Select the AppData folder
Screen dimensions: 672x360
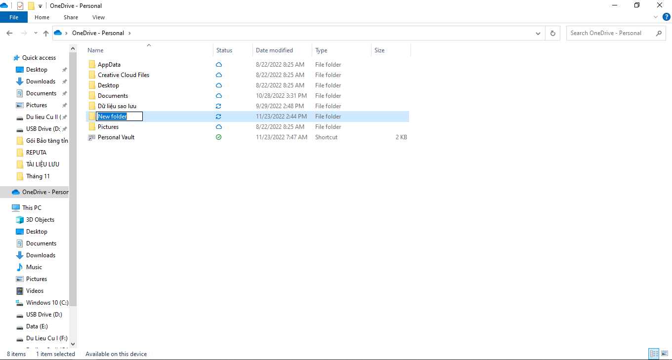click(x=109, y=65)
